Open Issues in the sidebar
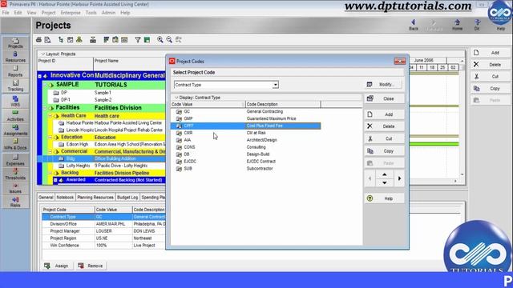513x288 pixels. pyautogui.click(x=15, y=188)
